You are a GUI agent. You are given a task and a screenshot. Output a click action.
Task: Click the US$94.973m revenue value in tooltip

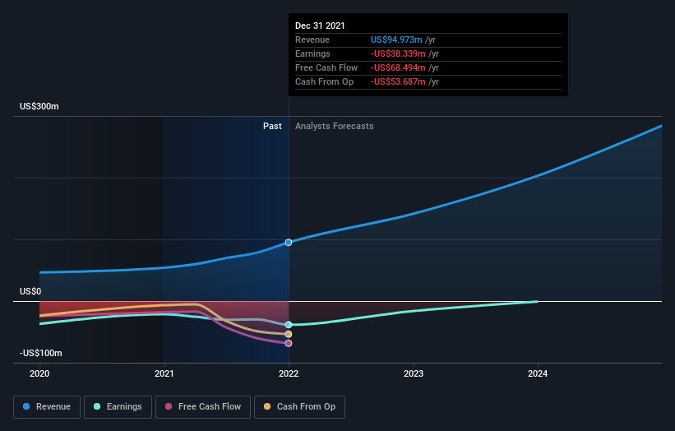pos(396,39)
